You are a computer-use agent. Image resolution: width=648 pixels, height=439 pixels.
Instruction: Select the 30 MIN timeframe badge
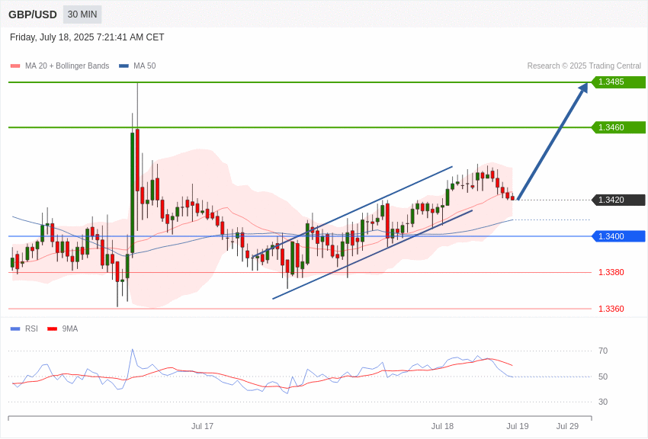(82, 14)
